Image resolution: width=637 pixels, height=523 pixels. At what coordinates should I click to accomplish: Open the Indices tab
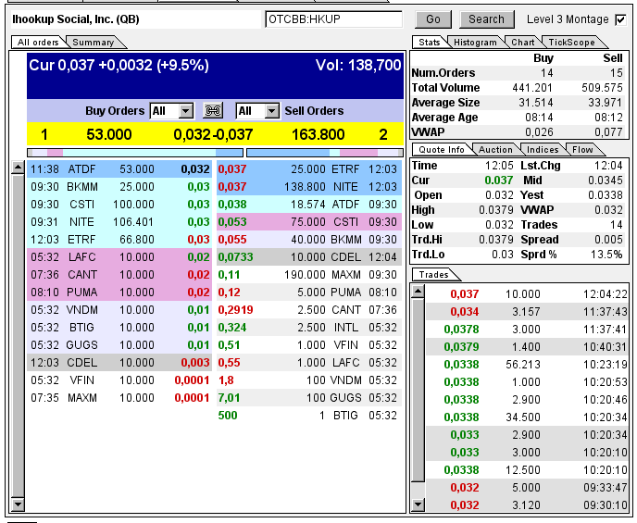pos(542,150)
